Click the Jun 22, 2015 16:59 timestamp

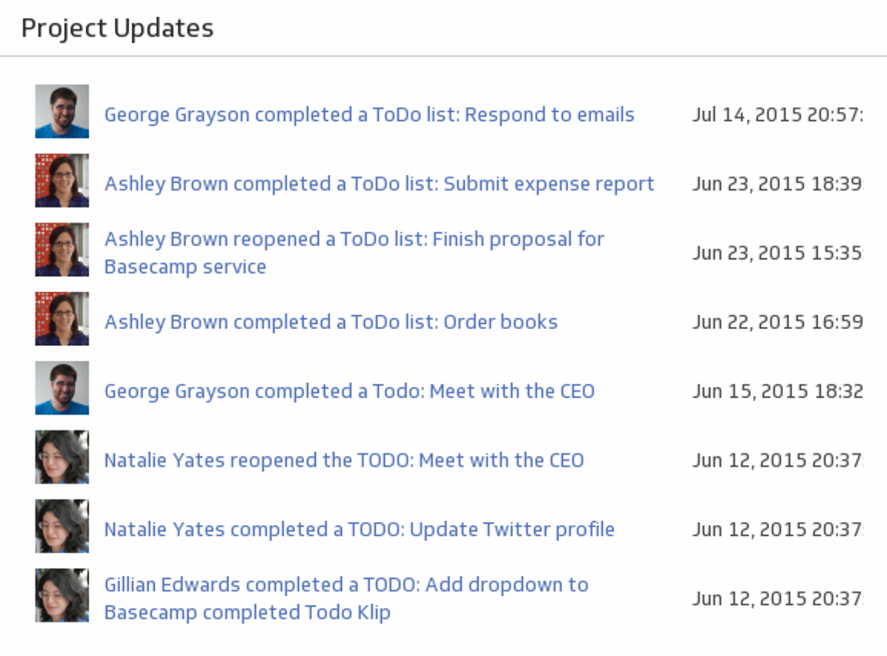tap(777, 322)
